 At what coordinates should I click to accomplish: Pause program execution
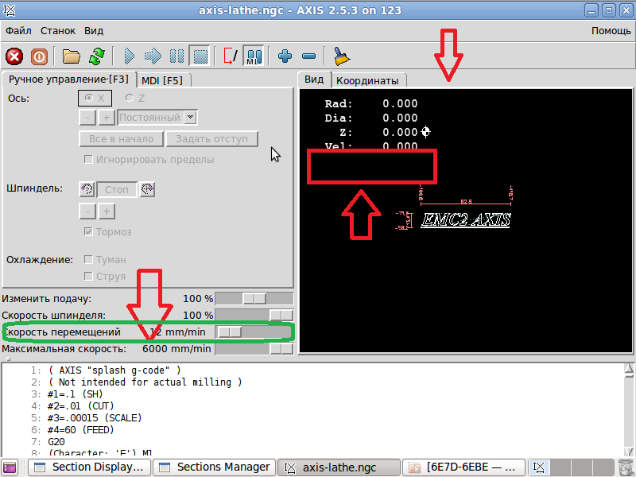[x=176, y=56]
